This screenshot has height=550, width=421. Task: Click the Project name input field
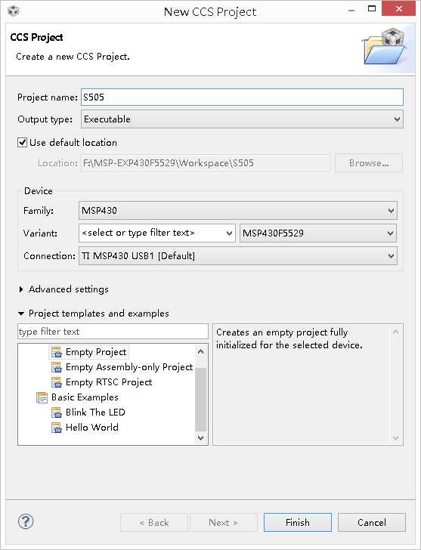tap(242, 97)
